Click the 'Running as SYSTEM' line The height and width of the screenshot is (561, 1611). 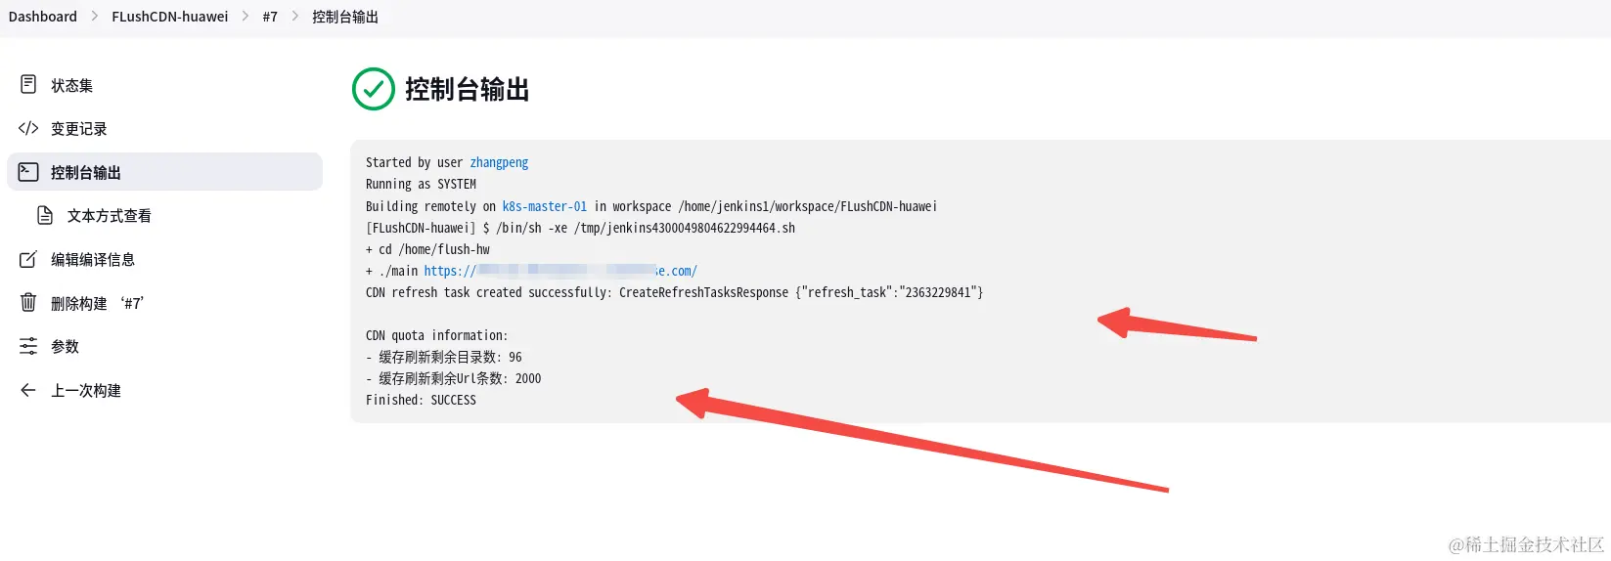point(421,184)
